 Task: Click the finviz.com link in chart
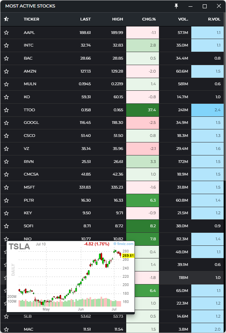point(124,244)
